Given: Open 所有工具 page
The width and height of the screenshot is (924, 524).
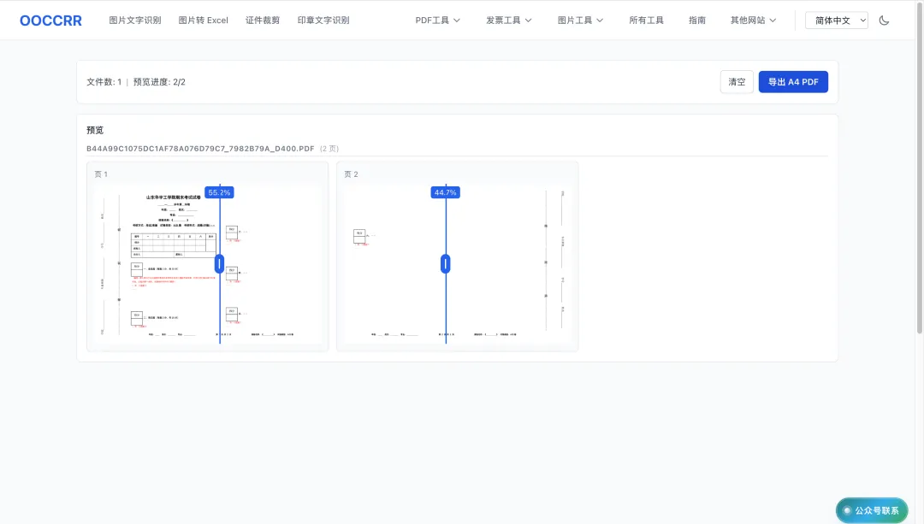Looking at the screenshot, I should pos(647,21).
